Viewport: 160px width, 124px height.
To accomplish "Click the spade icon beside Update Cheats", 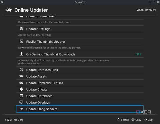I will [21, 89].
